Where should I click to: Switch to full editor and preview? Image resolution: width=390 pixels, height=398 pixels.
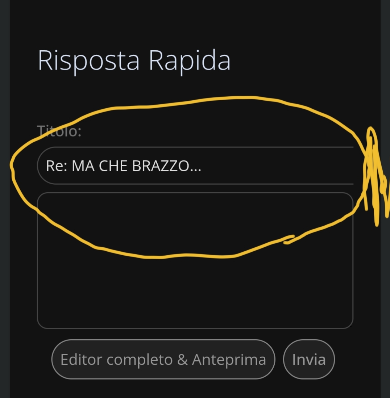[x=163, y=359]
